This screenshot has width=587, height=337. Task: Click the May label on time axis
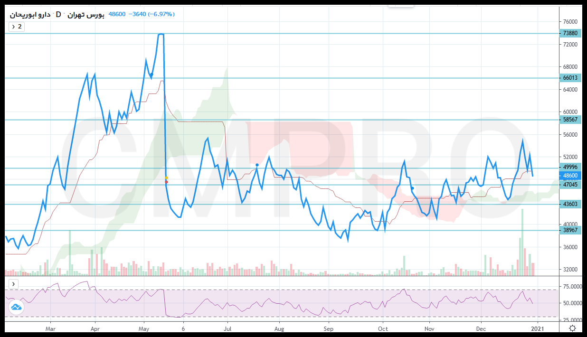[144, 328]
